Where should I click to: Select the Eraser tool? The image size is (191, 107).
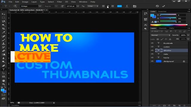coord(3,51)
